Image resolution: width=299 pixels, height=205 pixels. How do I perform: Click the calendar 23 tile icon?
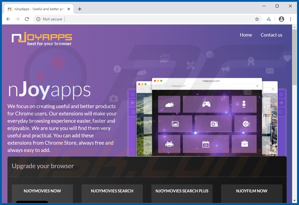pyautogui.click(x=206, y=144)
